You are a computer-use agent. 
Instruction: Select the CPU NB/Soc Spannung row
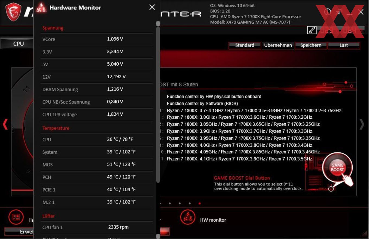pyautogui.click(x=97, y=102)
